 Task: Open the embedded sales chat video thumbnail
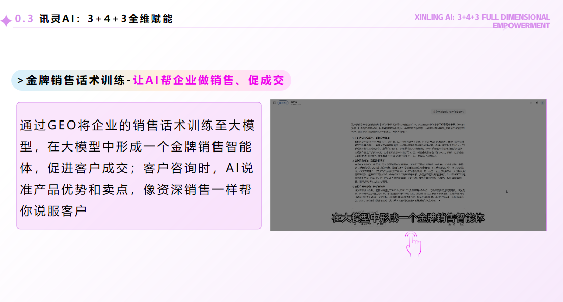(x=408, y=165)
